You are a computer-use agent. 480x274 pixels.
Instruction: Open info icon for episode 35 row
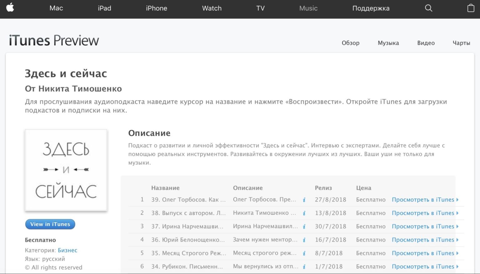coord(304,253)
